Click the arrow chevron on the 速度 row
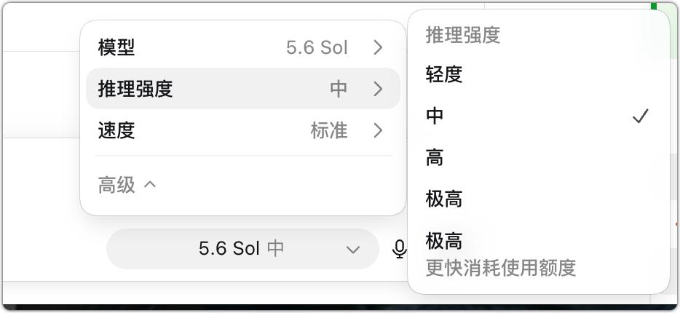680x313 pixels. click(378, 130)
